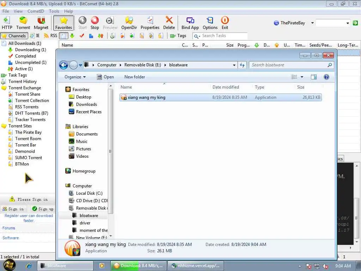Open the ThePirateBay search engine dropdown
This screenshot has height=271, width=361.
[x=312, y=23]
